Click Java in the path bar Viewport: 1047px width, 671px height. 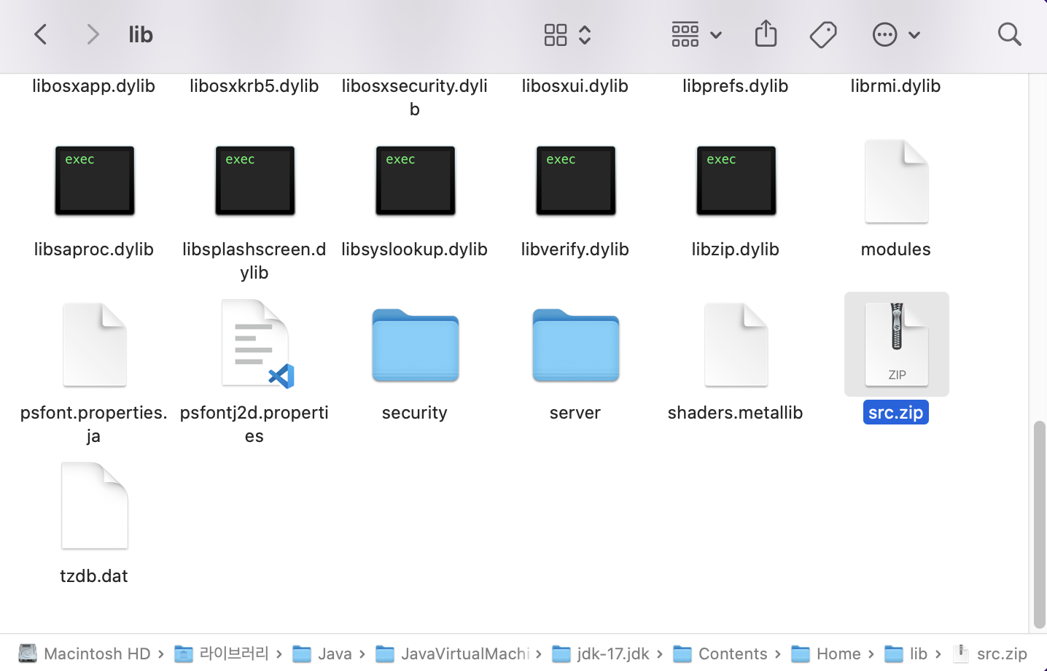point(322,653)
